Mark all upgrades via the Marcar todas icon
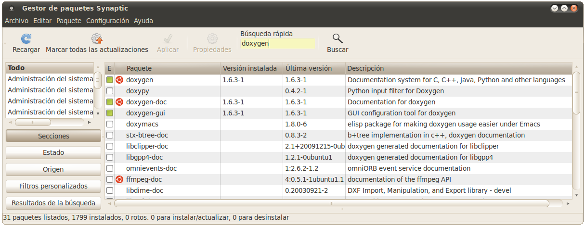585x226 pixels. click(97, 38)
